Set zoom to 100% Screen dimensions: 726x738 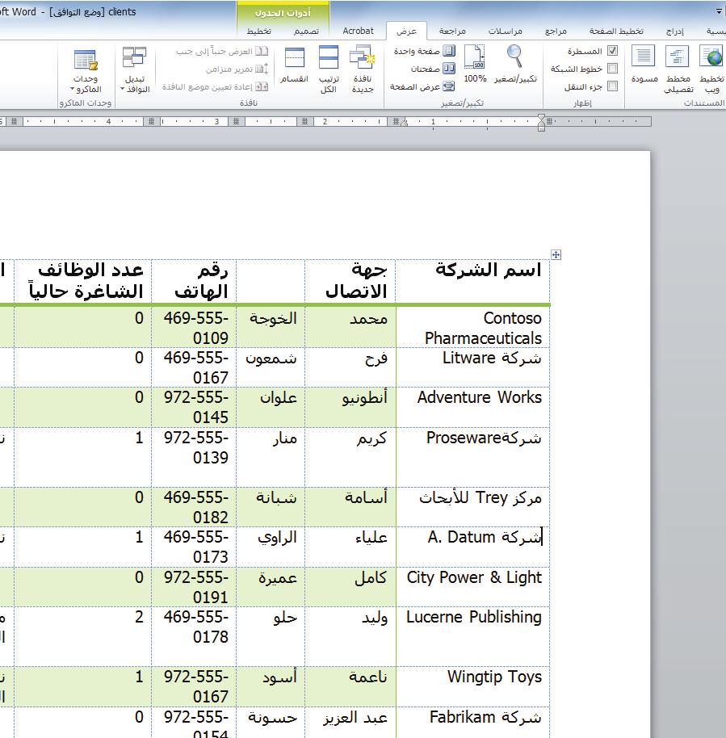click(475, 65)
